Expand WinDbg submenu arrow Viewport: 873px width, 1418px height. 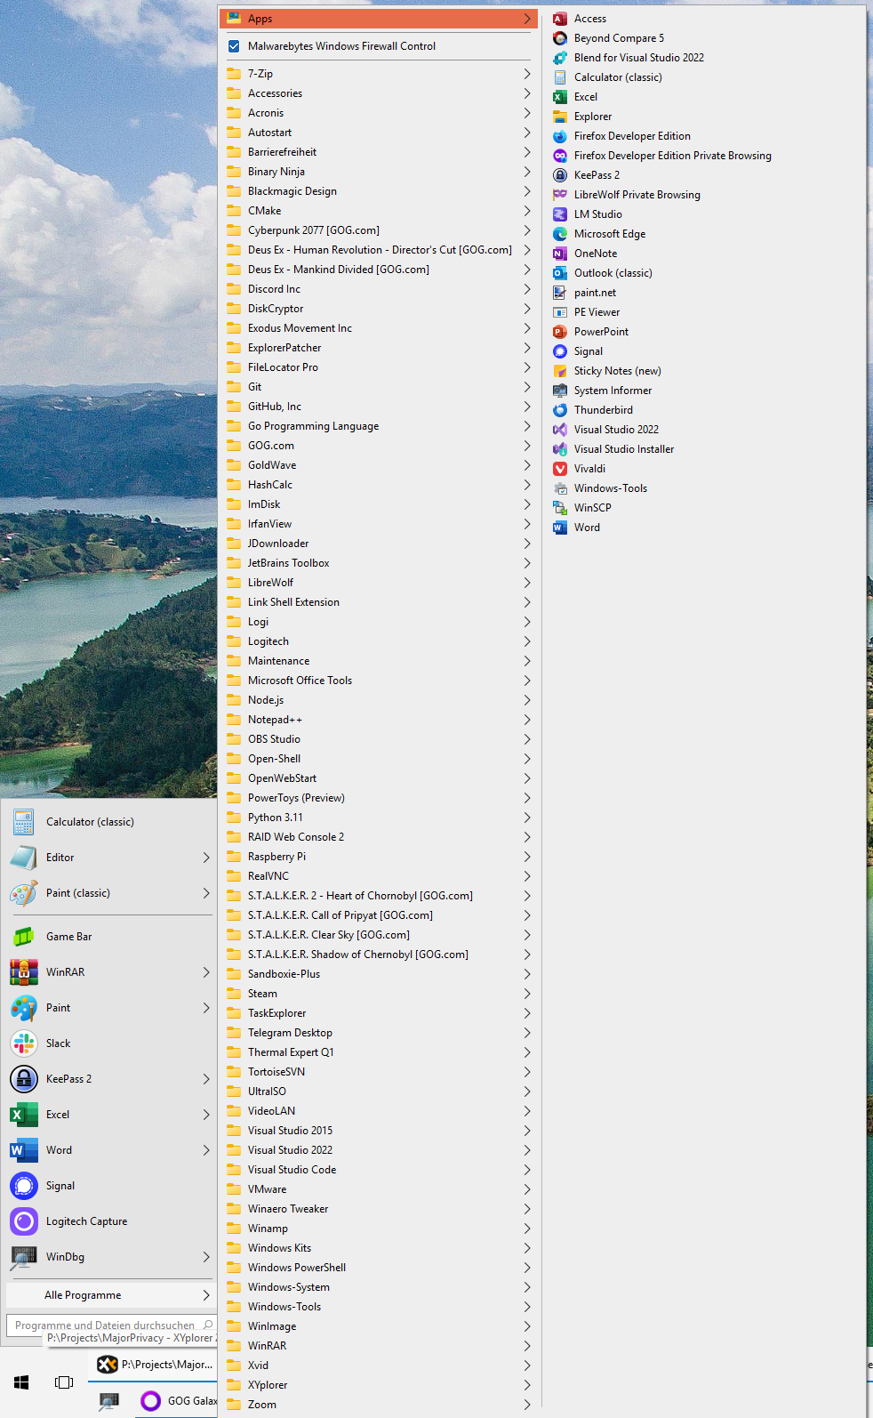206,1257
